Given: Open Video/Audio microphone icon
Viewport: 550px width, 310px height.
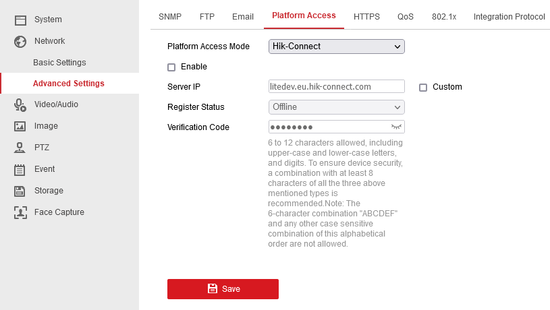Looking at the screenshot, I should [20, 104].
